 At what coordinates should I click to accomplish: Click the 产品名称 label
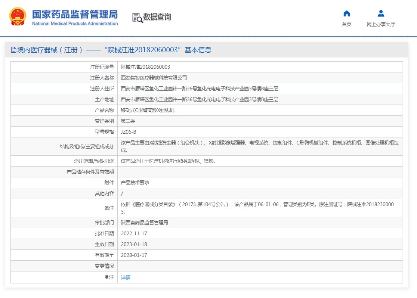coord(104,110)
